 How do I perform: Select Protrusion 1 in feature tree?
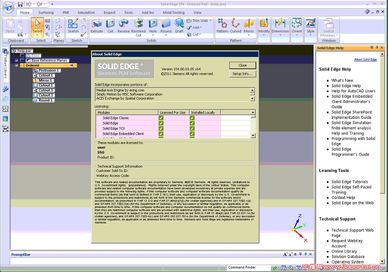tap(47, 70)
